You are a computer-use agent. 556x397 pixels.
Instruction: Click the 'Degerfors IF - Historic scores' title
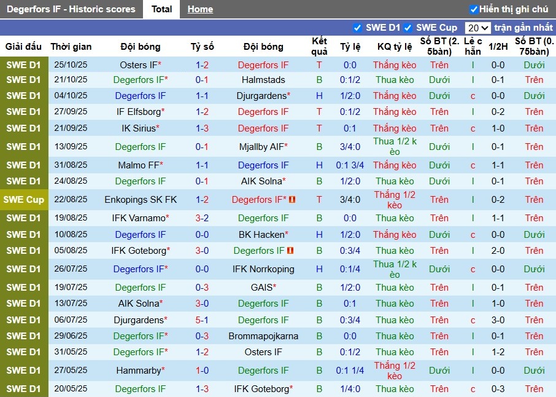72,9
